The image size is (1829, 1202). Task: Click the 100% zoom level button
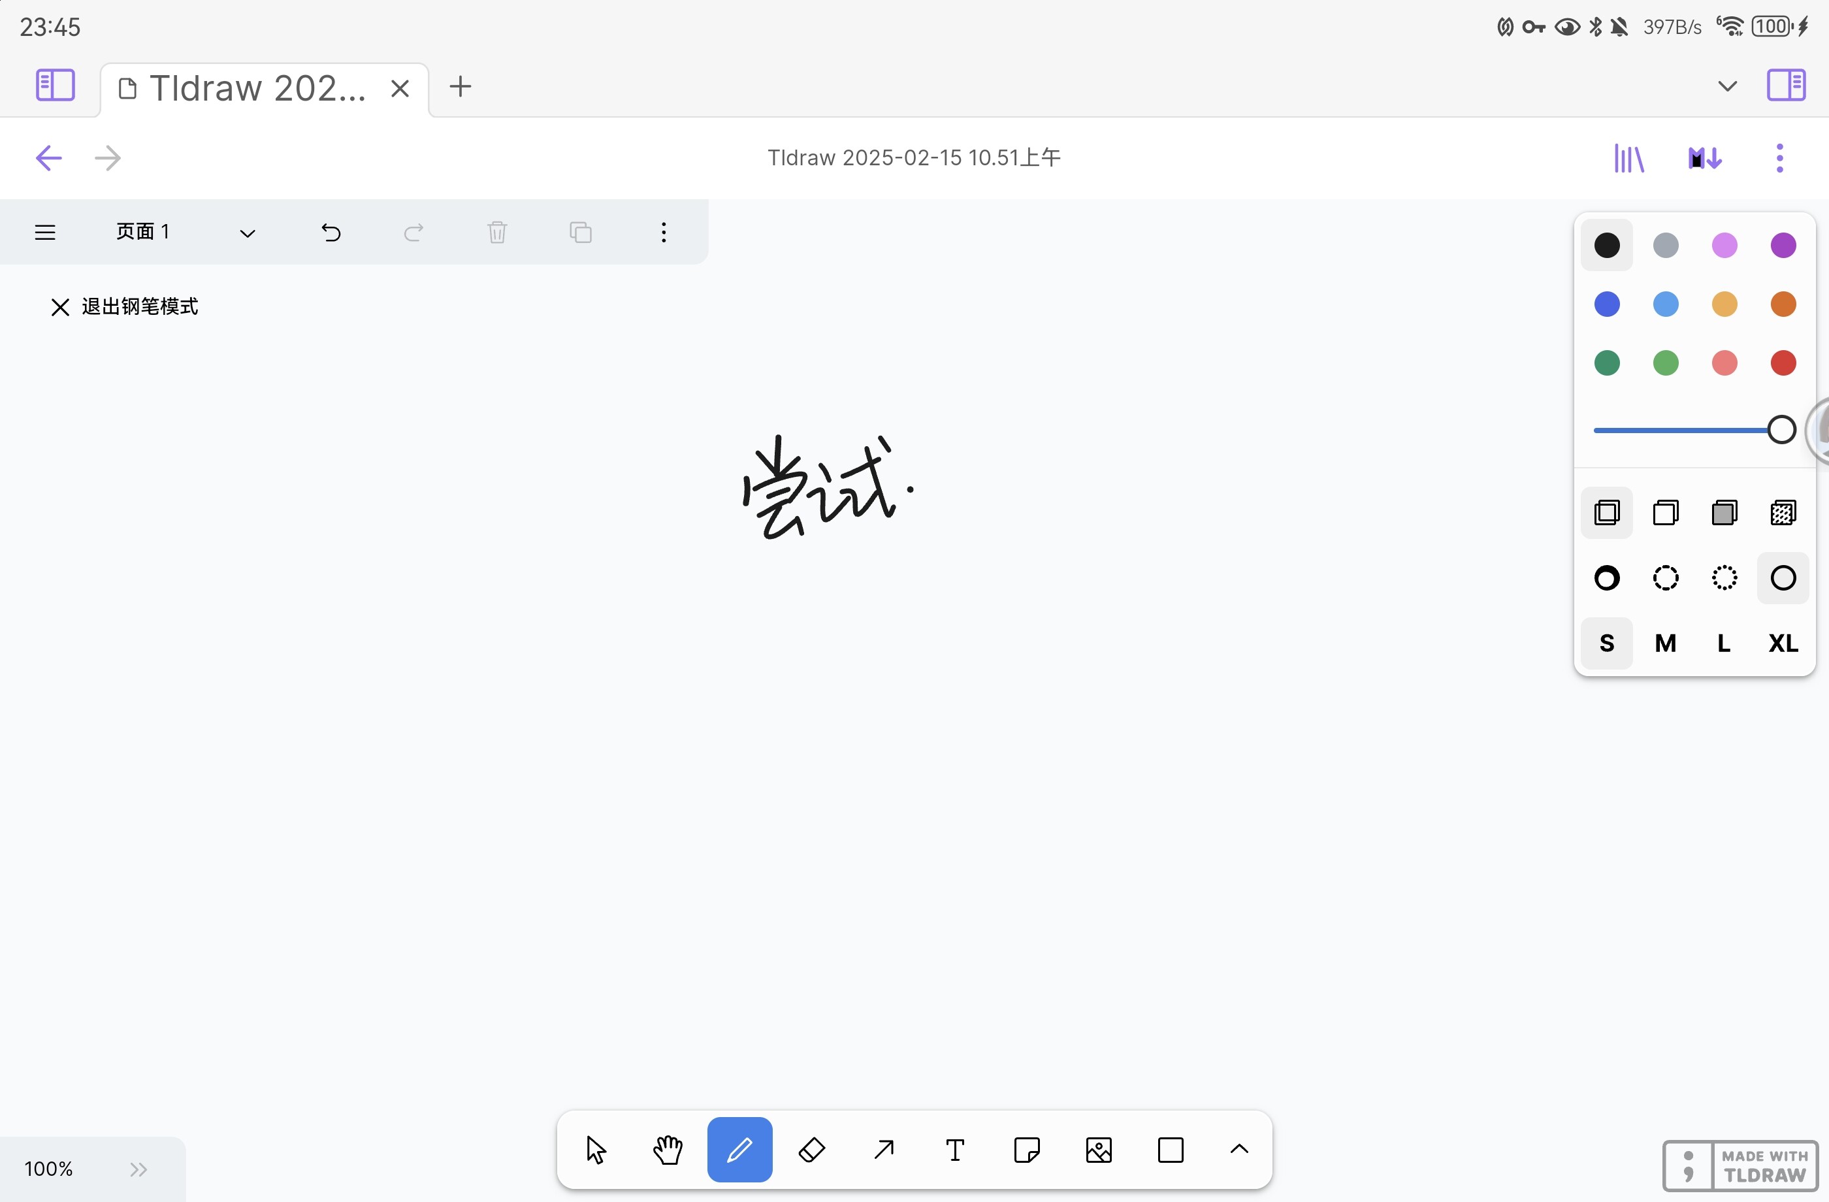[48, 1169]
